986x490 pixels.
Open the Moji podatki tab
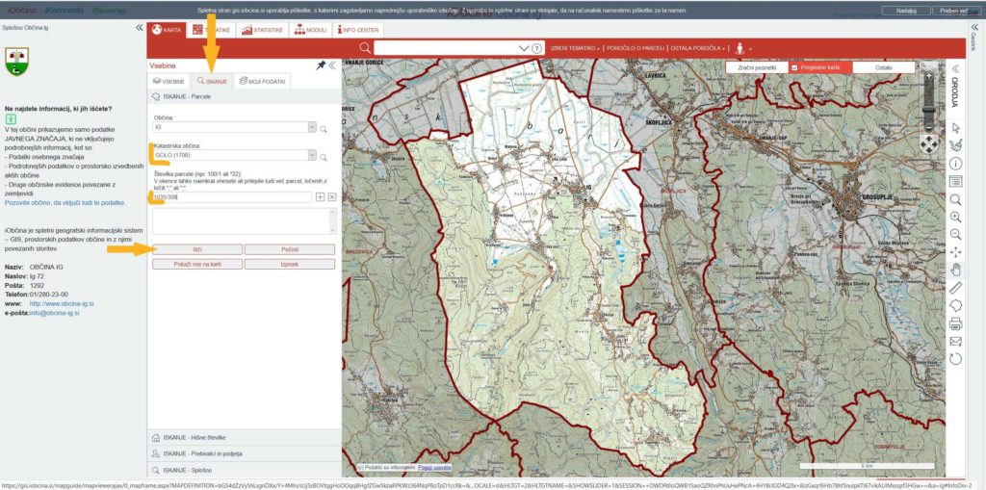pyautogui.click(x=263, y=82)
